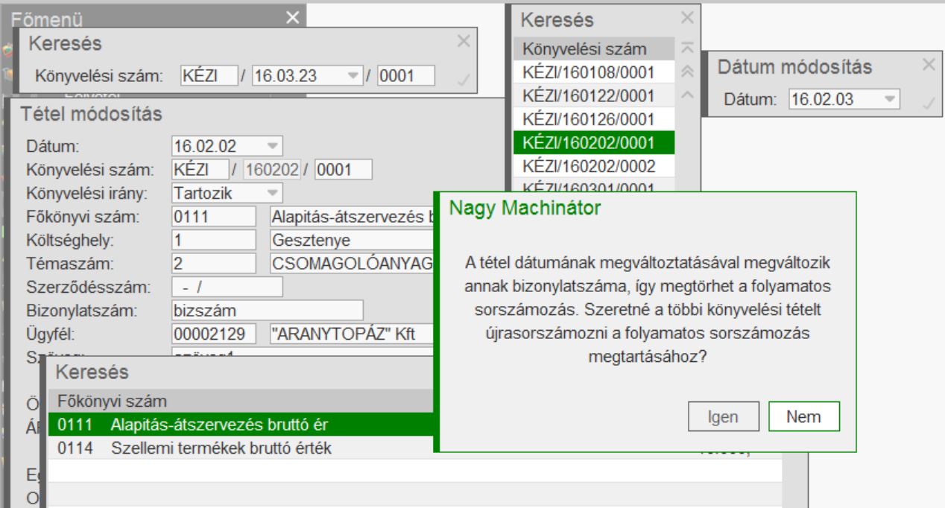Confirm Könyvelési szám search with its checkmark icon

[463, 80]
